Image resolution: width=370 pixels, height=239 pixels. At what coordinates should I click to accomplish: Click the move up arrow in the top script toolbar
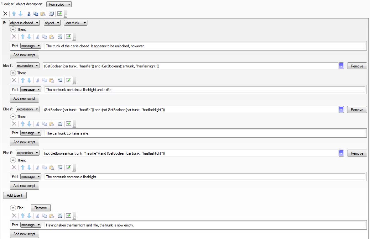[x=14, y=14]
